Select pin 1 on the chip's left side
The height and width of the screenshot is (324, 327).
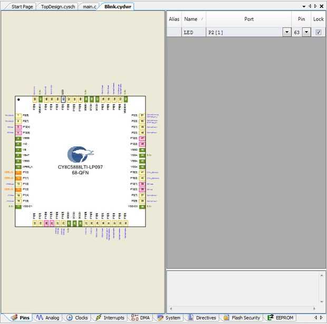pos(18,115)
